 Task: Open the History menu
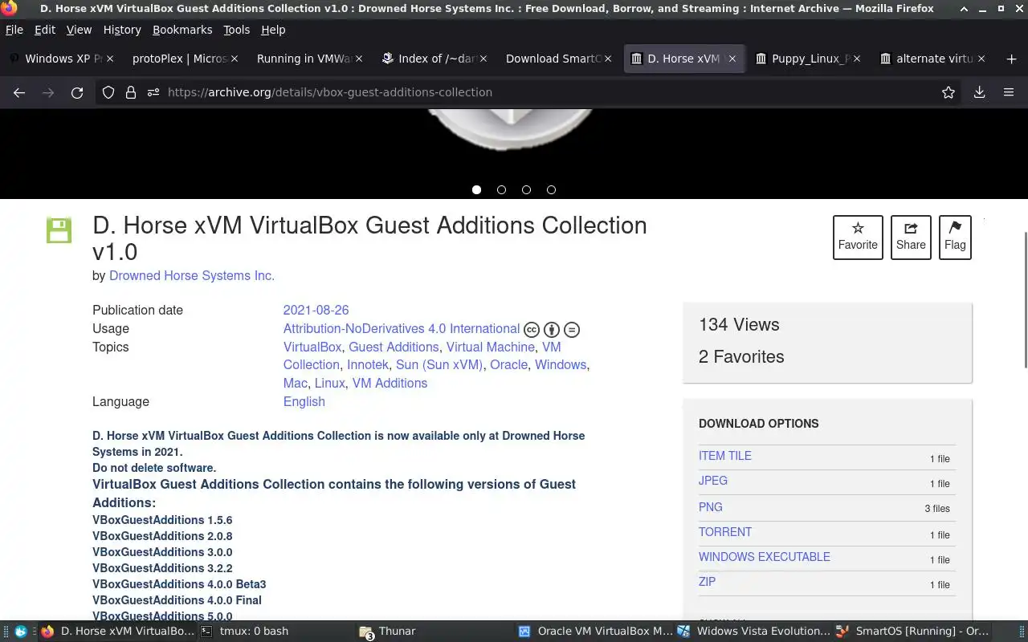pos(122,30)
